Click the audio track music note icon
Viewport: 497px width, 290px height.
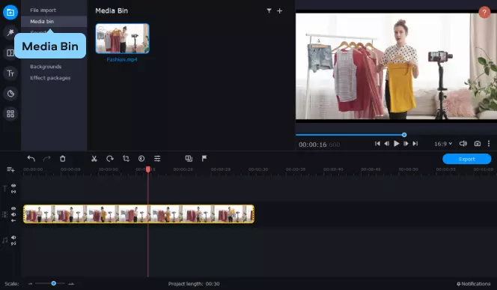(x=4, y=241)
